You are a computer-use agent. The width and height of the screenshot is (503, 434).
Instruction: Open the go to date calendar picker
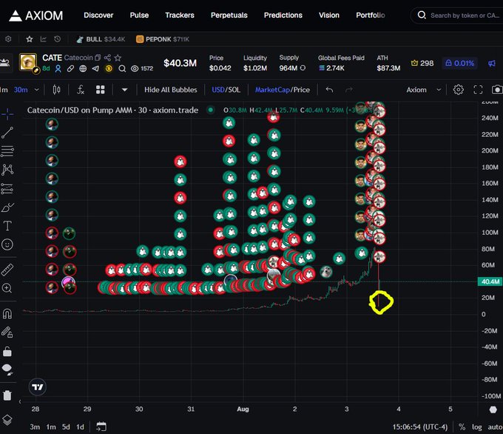pyautogui.click(x=101, y=427)
